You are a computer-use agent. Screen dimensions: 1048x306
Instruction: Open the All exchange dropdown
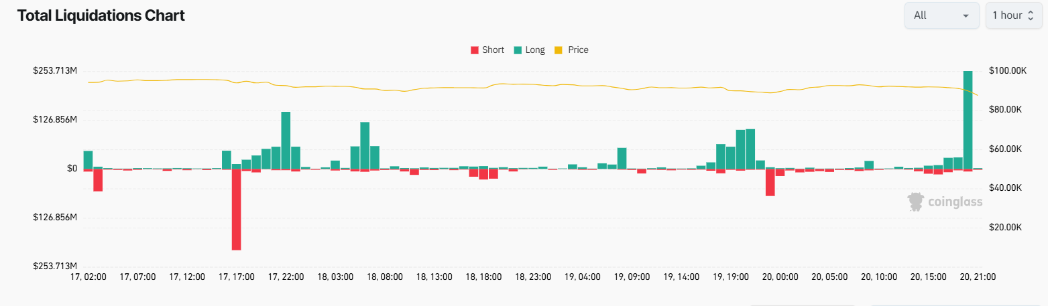[x=941, y=15]
